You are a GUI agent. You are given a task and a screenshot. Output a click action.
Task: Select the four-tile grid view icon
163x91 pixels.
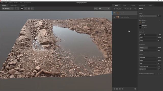click(25, 9)
